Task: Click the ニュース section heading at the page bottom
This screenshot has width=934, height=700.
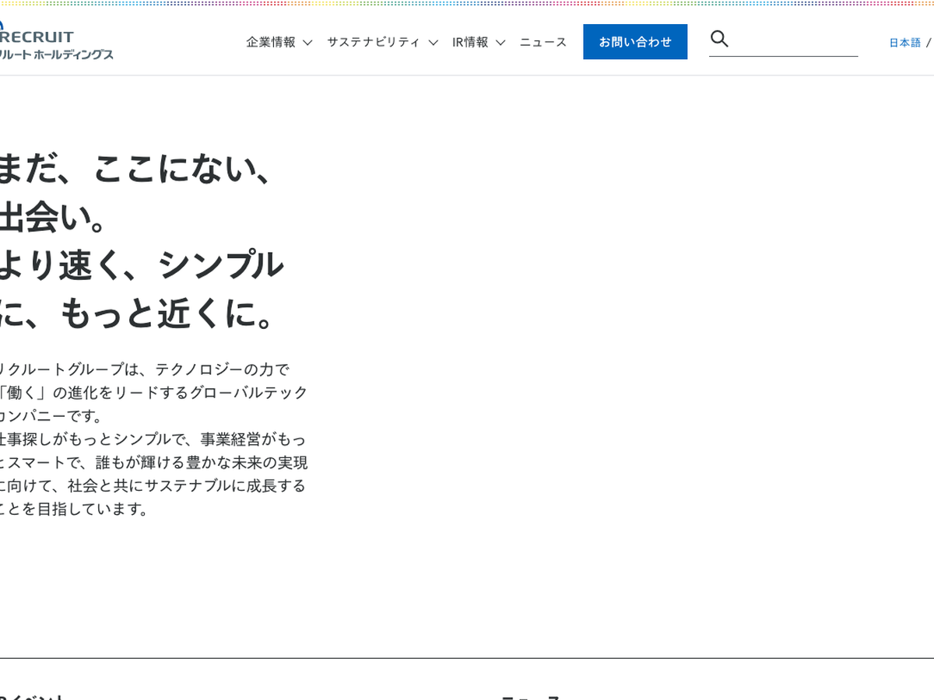Action: [x=531, y=696]
